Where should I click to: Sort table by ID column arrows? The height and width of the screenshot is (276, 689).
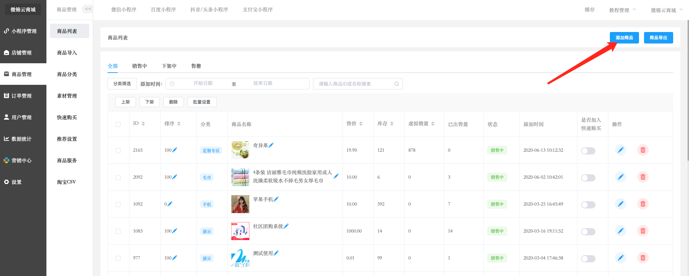pyautogui.click(x=143, y=124)
